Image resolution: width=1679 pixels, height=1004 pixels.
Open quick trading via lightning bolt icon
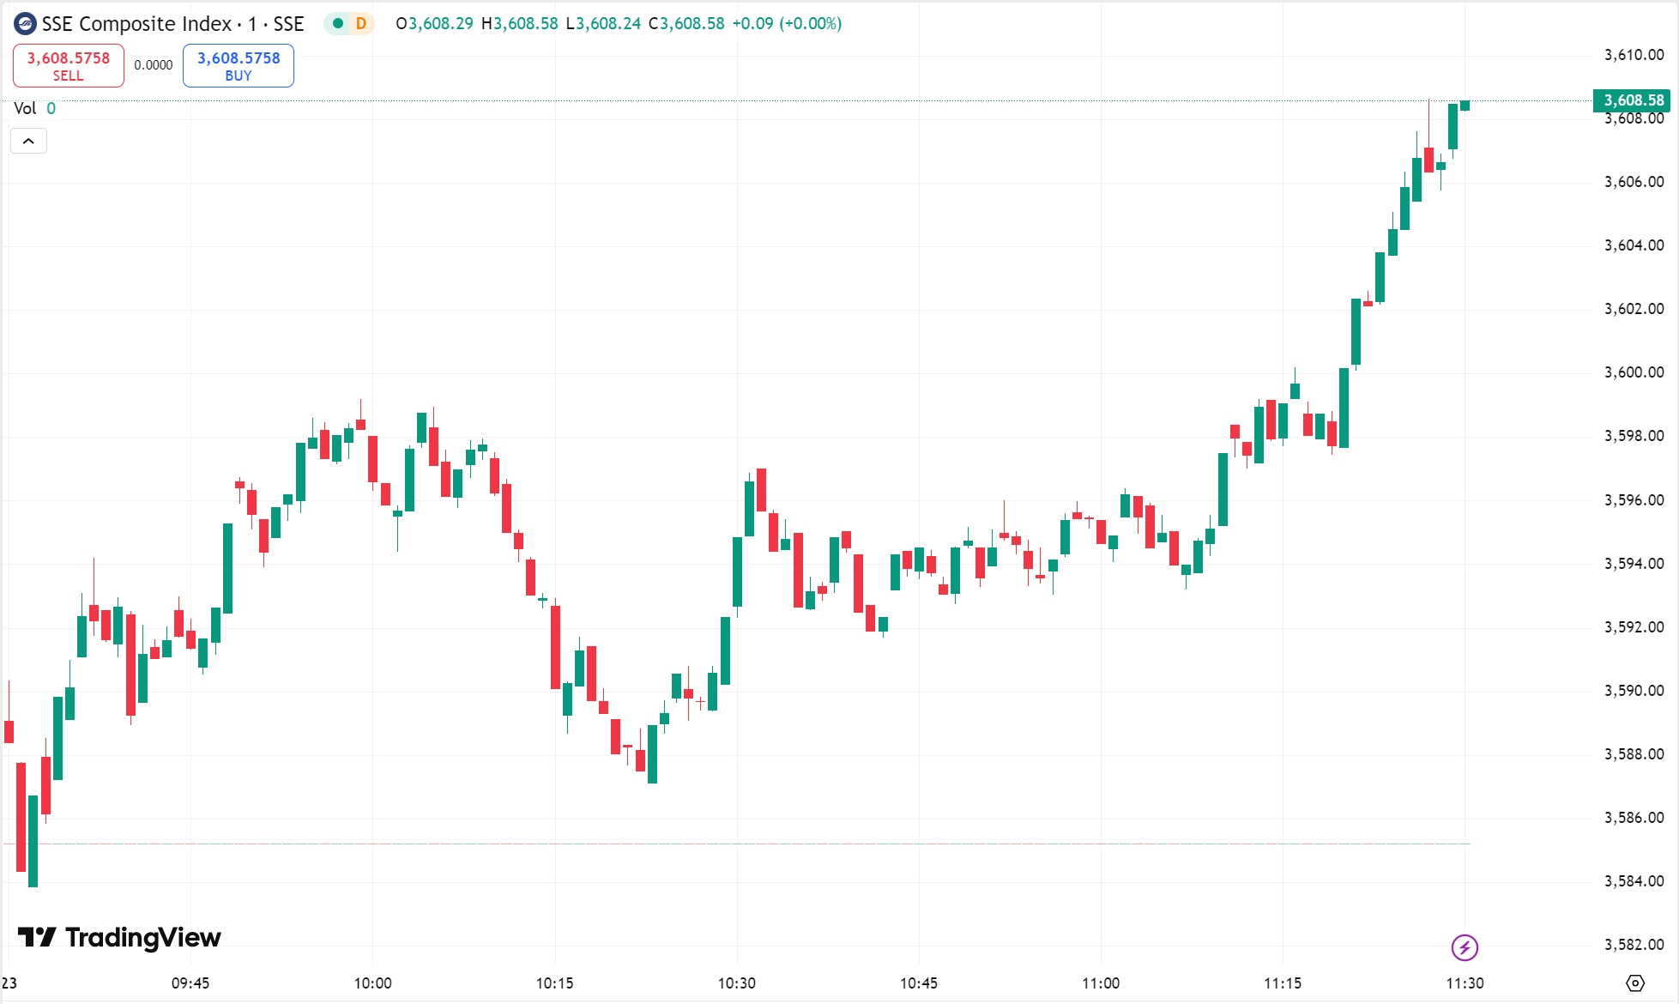(x=1464, y=948)
